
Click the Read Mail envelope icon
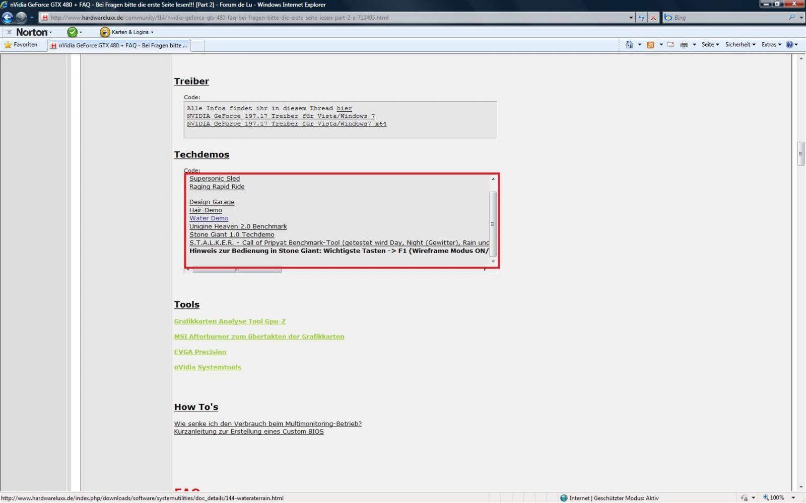click(670, 45)
